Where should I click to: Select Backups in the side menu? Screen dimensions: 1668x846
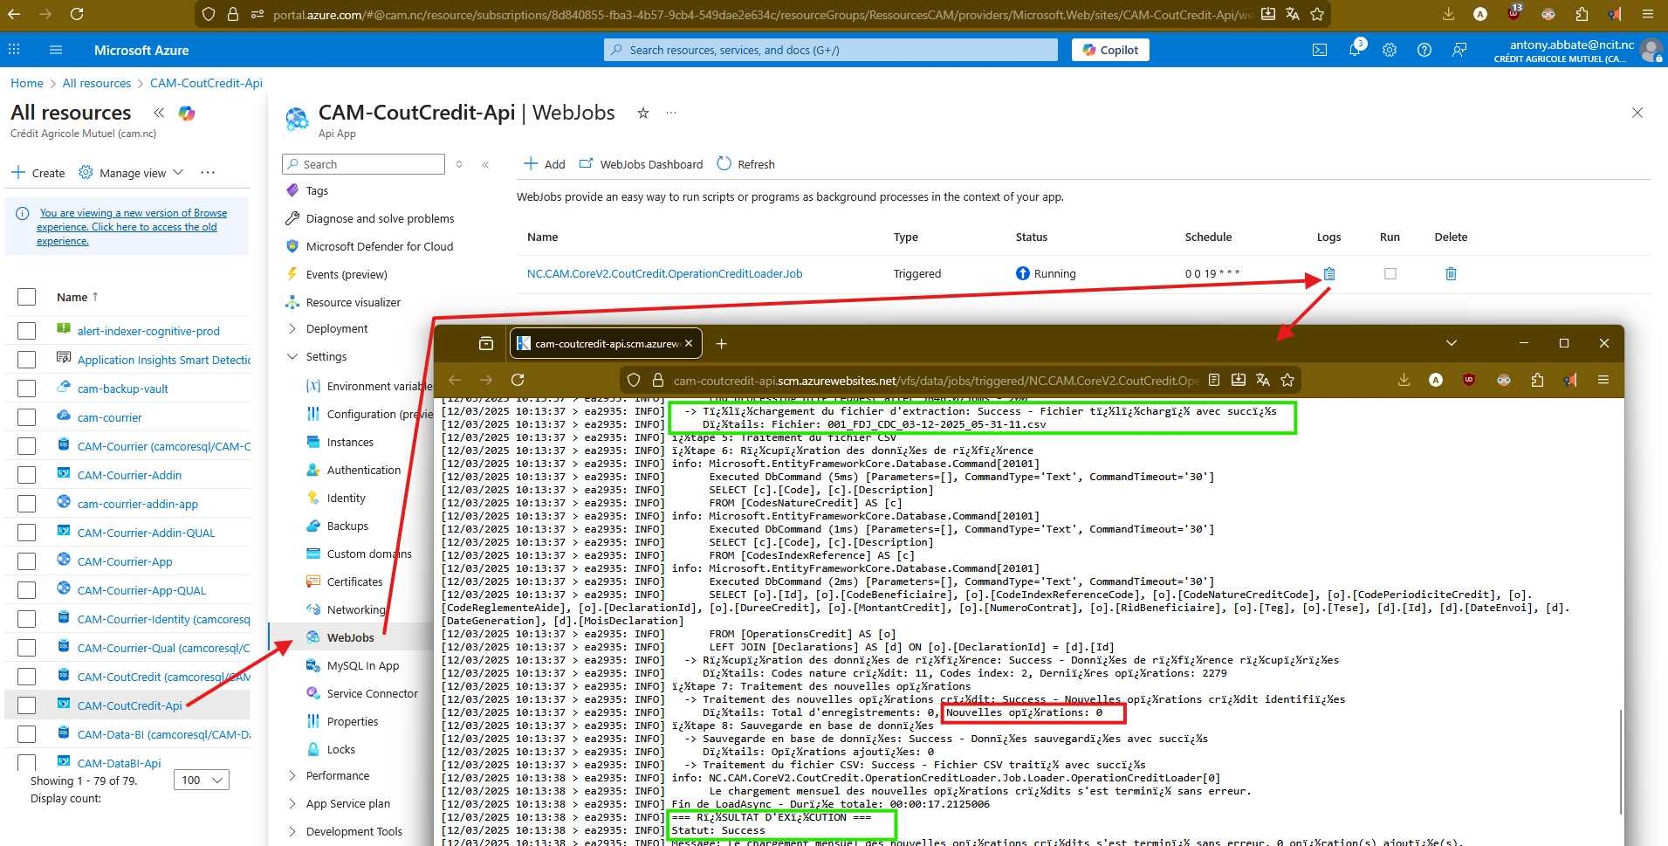click(347, 526)
